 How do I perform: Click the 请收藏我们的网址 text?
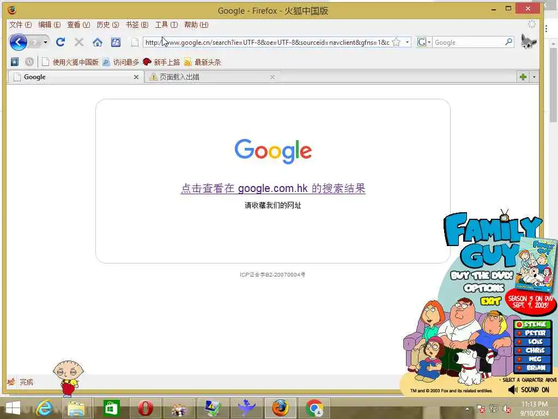[x=273, y=205]
